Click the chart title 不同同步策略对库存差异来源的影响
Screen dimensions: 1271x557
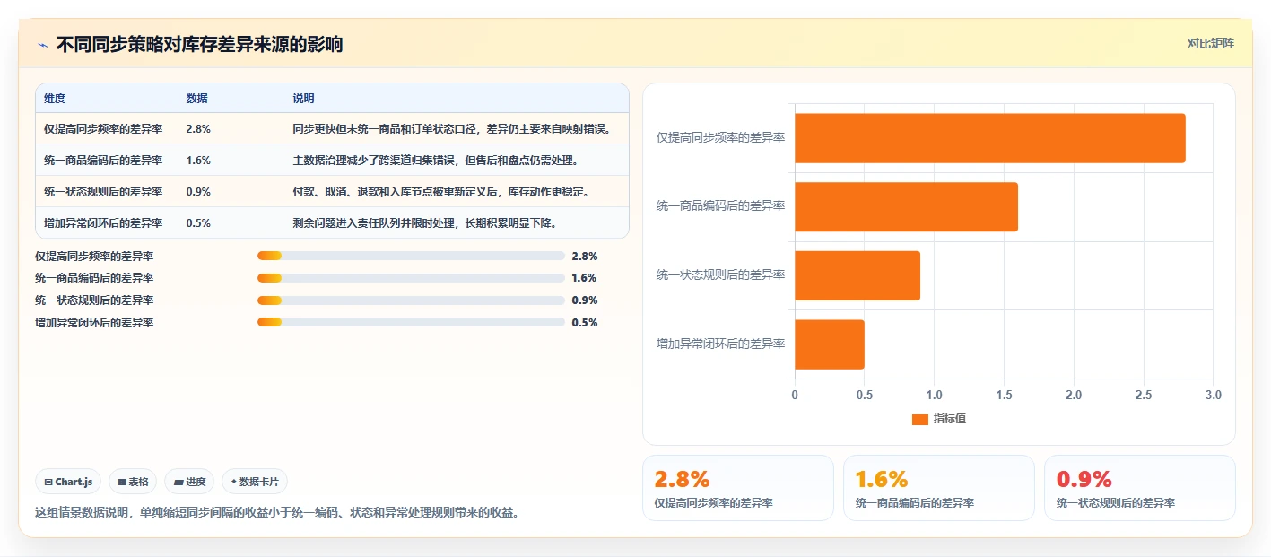(x=199, y=44)
